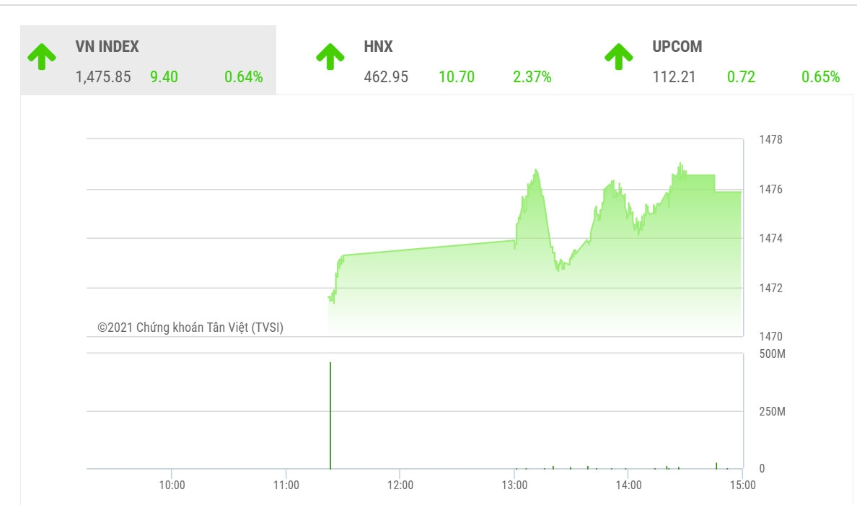The width and height of the screenshot is (857, 505).
Task: Click the HNX green up arrow
Action: [x=330, y=57]
